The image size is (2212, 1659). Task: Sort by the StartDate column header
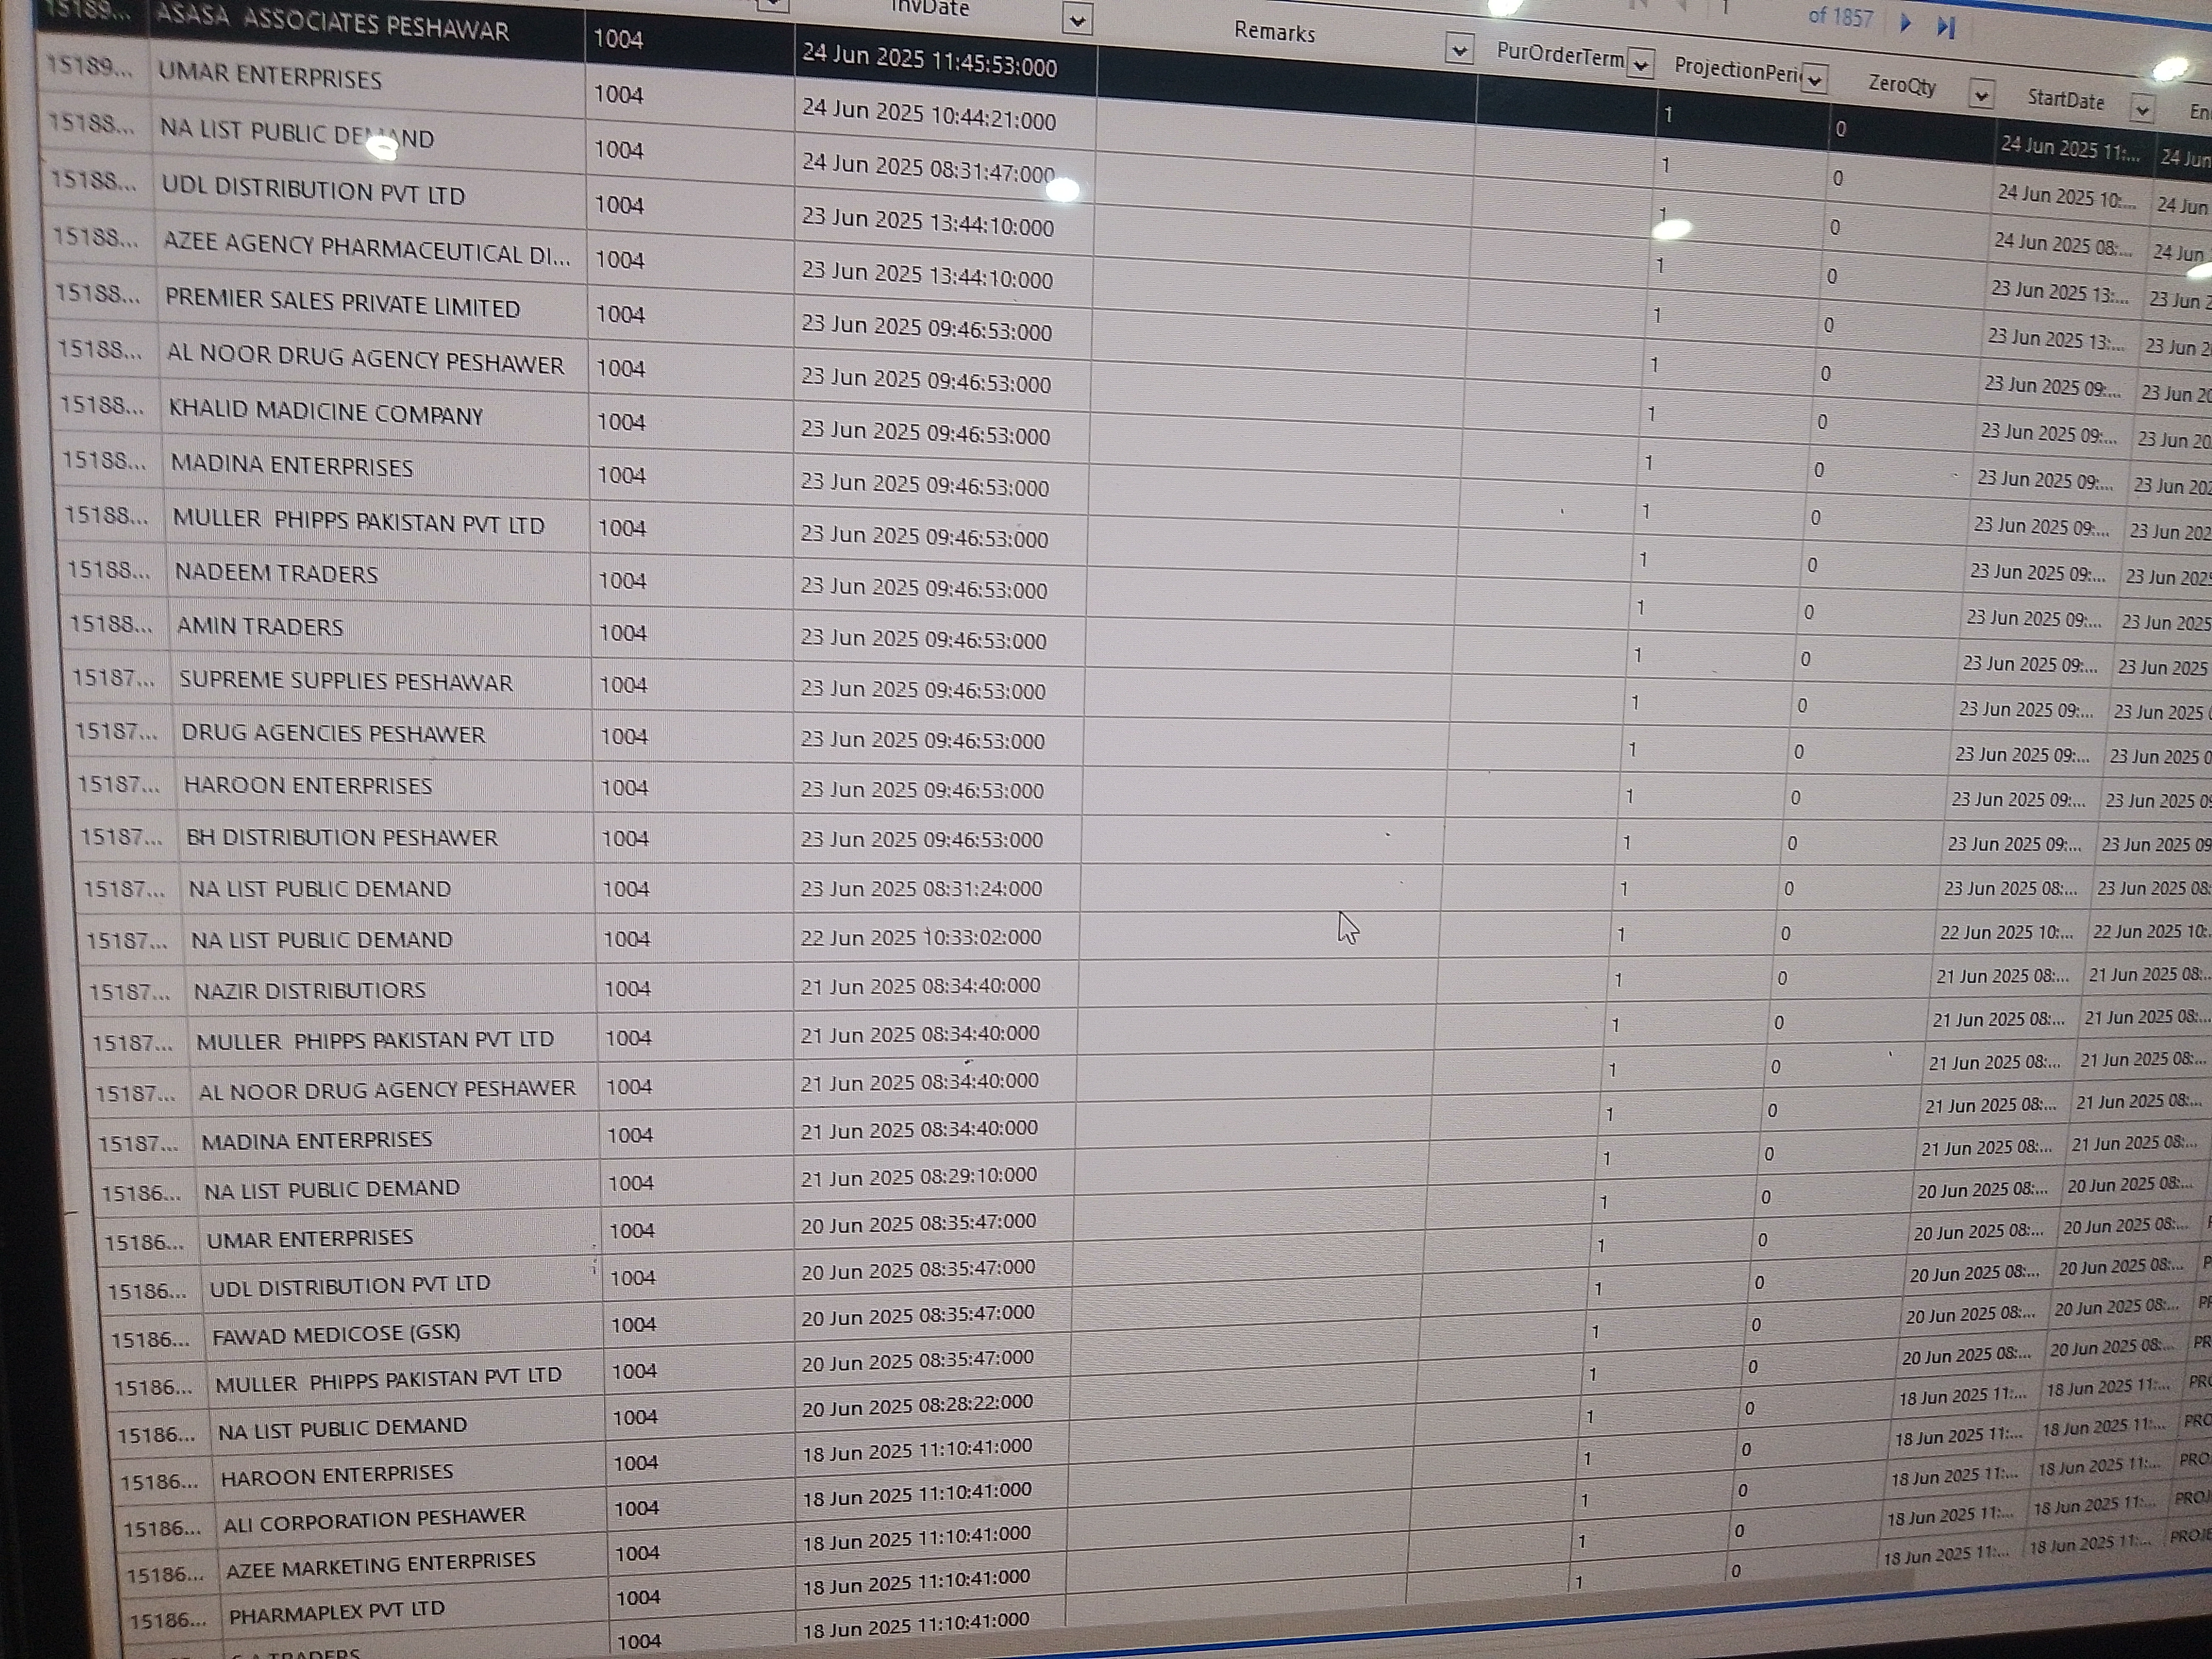(2065, 100)
